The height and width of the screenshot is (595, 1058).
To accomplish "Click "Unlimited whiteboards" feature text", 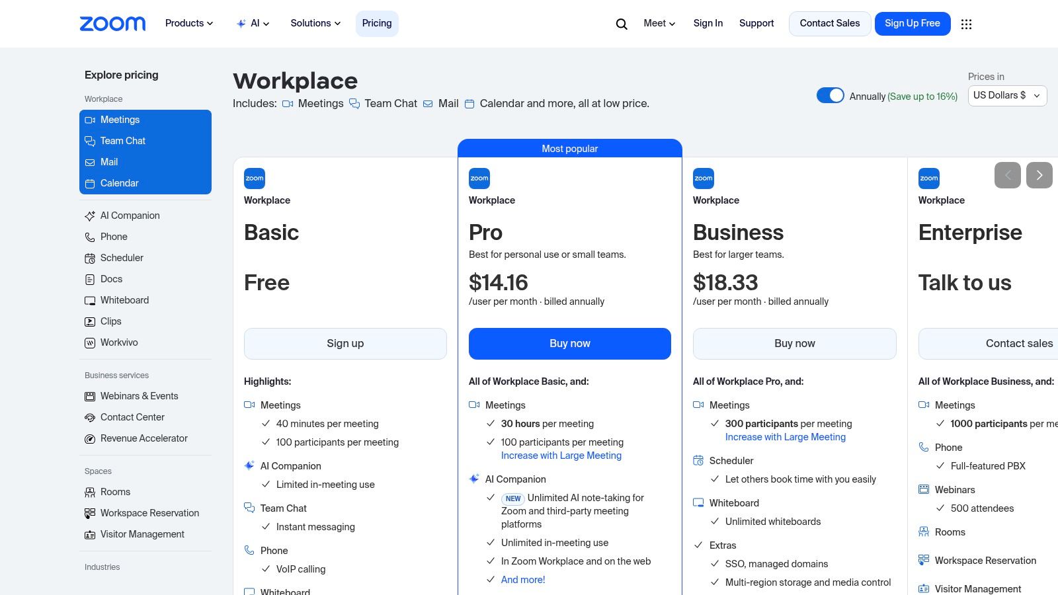I will (773, 522).
